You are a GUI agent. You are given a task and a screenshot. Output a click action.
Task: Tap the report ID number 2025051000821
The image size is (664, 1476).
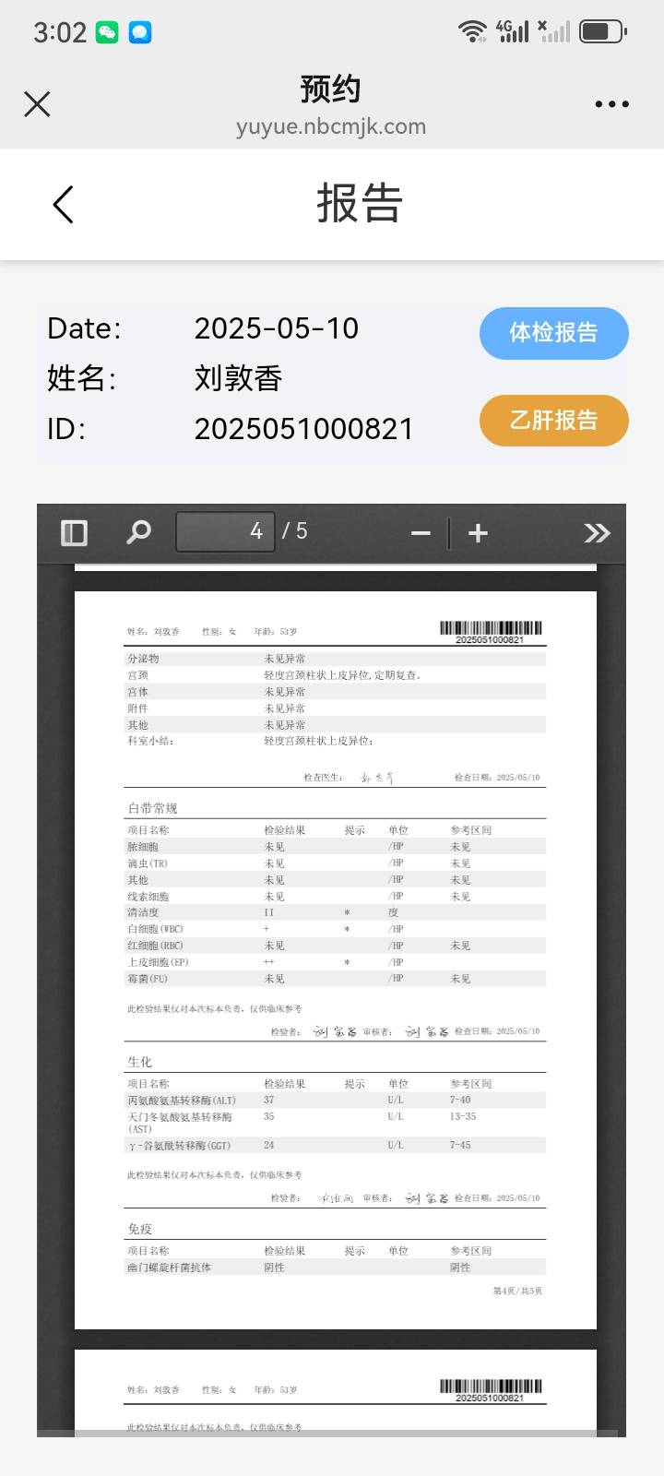[303, 429]
